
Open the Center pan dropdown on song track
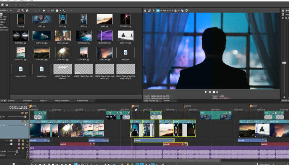pos(15,154)
